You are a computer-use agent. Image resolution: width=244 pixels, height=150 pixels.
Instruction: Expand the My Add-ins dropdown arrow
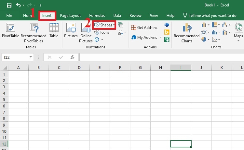[x=161, y=37]
